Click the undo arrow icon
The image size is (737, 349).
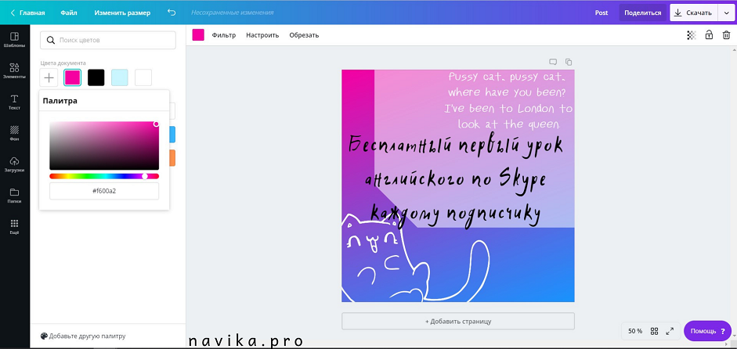(x=172, y=13)
